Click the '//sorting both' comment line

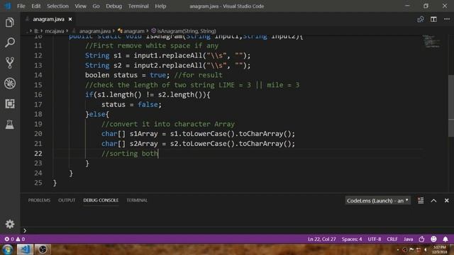click(130, 153)
